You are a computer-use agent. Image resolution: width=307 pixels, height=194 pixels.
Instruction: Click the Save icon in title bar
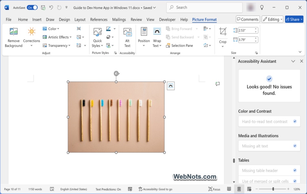coord(43,8)
